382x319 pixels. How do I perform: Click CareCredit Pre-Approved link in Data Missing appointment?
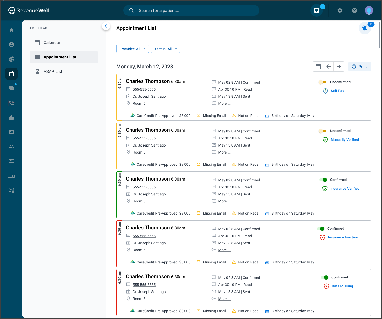[164, 311]
